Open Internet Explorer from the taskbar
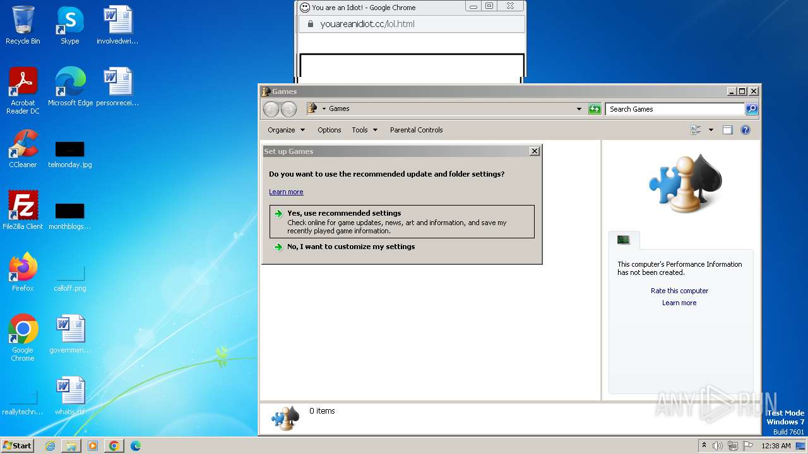Viewport: 808px width, 454px height. [x=50, y=446]
